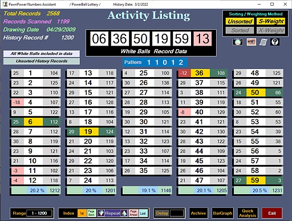Click drawn ball 59 in record data
The height and width of the screenshot is (221, 292).
[x=182, y=39]
